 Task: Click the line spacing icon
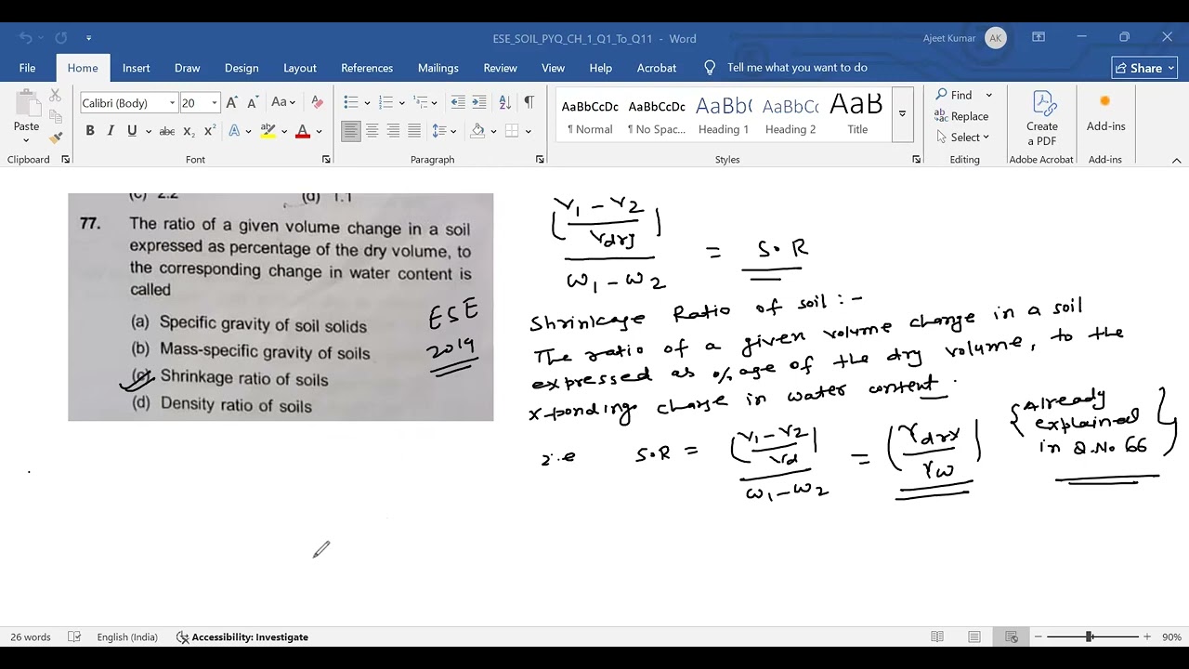click(439, 131)
